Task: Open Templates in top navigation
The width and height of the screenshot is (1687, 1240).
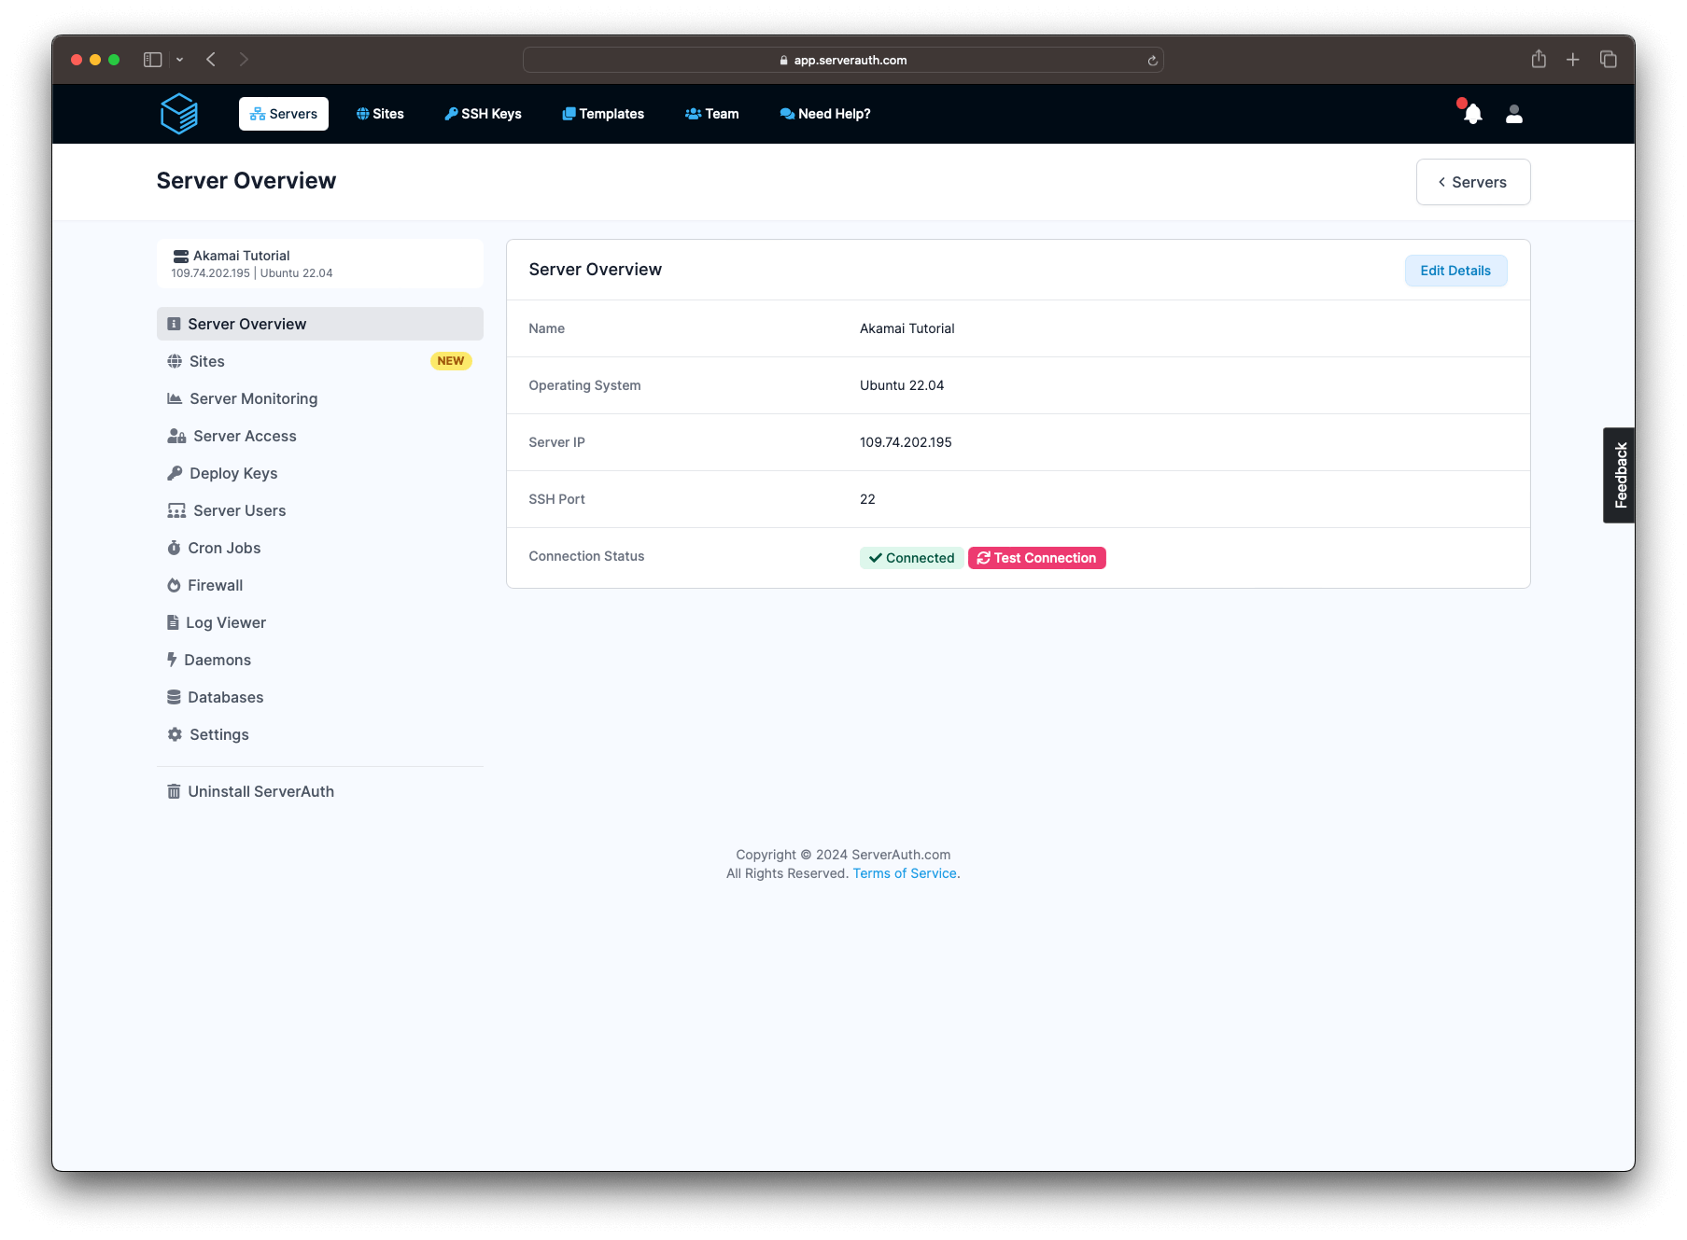Action: [603, 114]
